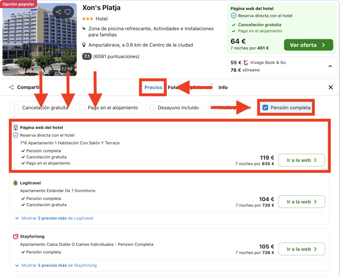Check the Pago en el alojamiento filter
Image resolution: width=340 pixels, height=276 pixels.
click(x=81, y=108)
